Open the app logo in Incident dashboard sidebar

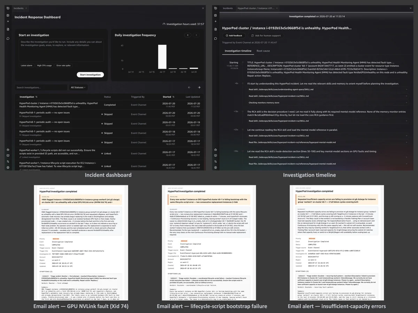pyautogui.click(x=8, y=8)
